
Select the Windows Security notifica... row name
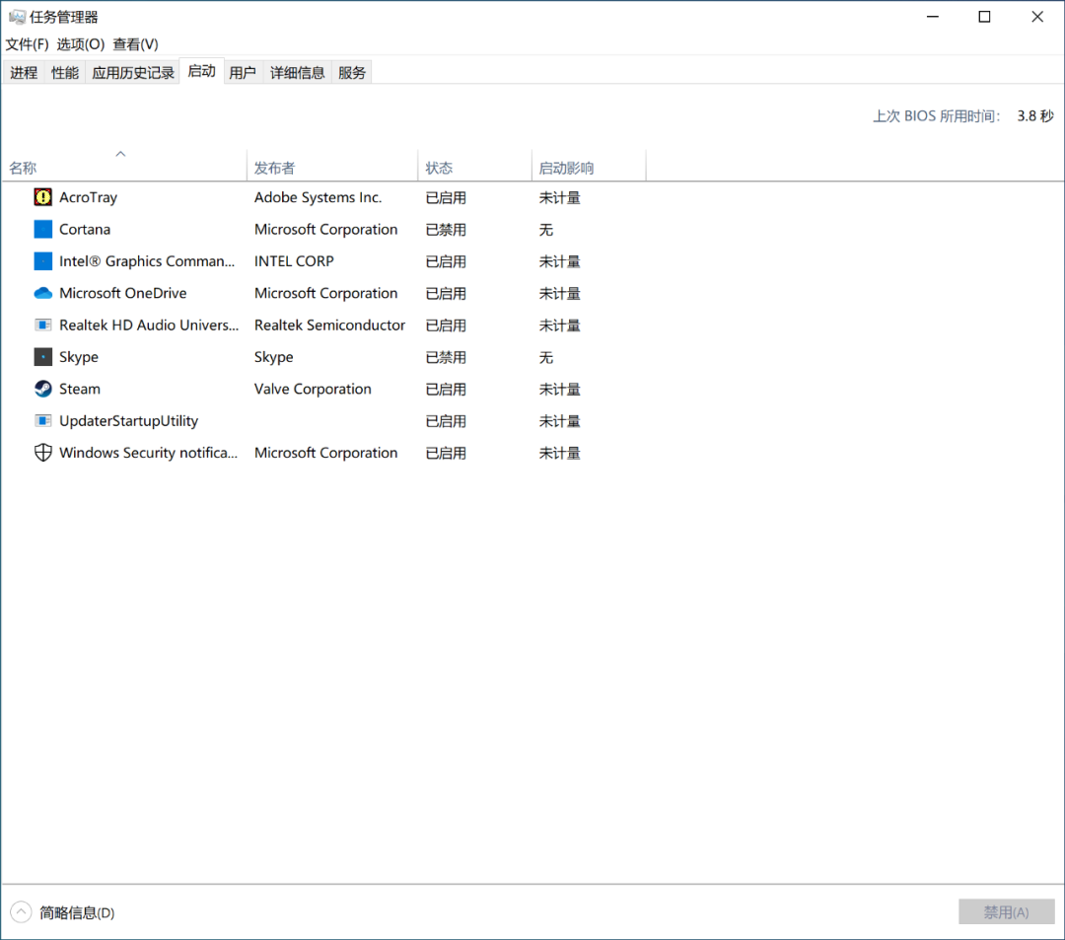tap(148, 453)
